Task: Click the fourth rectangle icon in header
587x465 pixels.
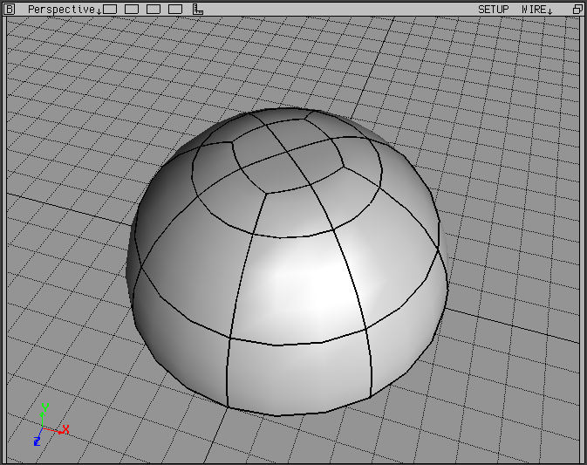Action: coord(175,9)
